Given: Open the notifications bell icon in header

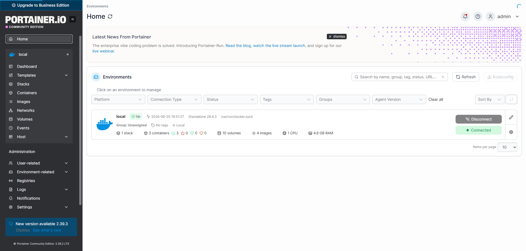Looking at the screenshot, I should tap(465, 16).
